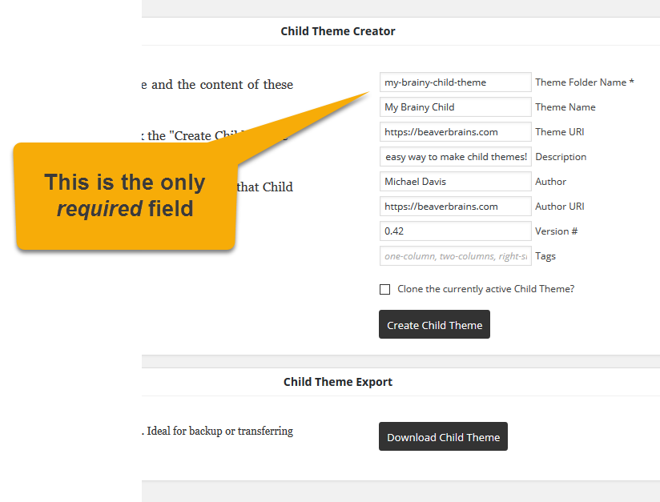Select the Theme Name text box
The height and width of the screenshot is (502, 660).
click(455, 107)
